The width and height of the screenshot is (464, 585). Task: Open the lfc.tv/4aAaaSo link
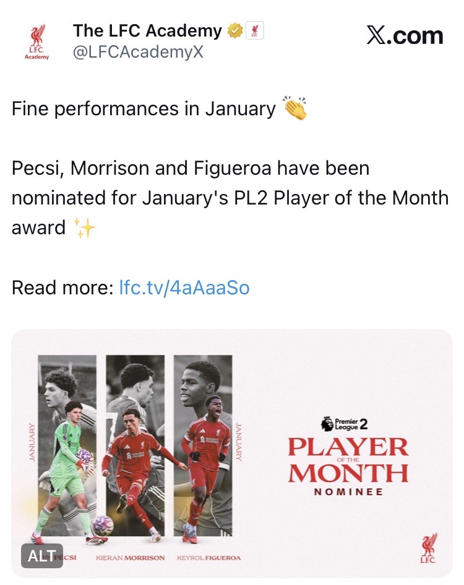click(x=184, y=288)
